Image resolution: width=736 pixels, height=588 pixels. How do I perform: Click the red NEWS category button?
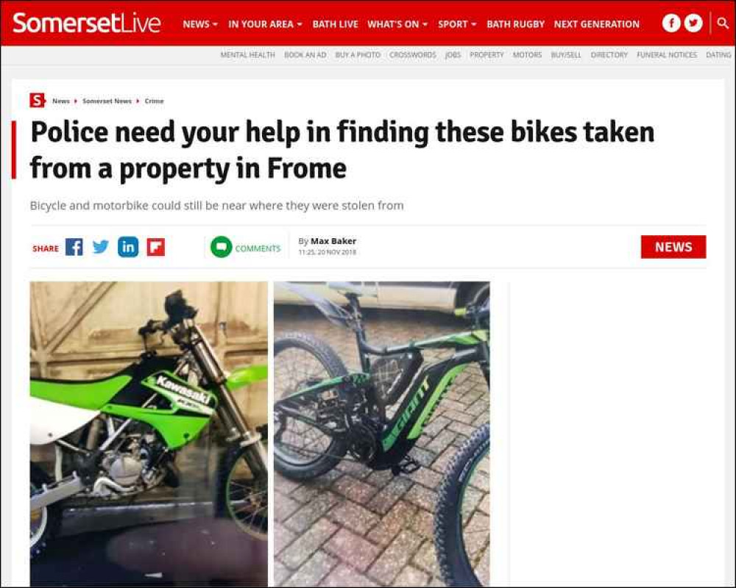point(673,247)
